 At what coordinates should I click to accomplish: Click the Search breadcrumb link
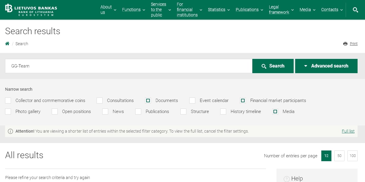click(x=22, y=44)
